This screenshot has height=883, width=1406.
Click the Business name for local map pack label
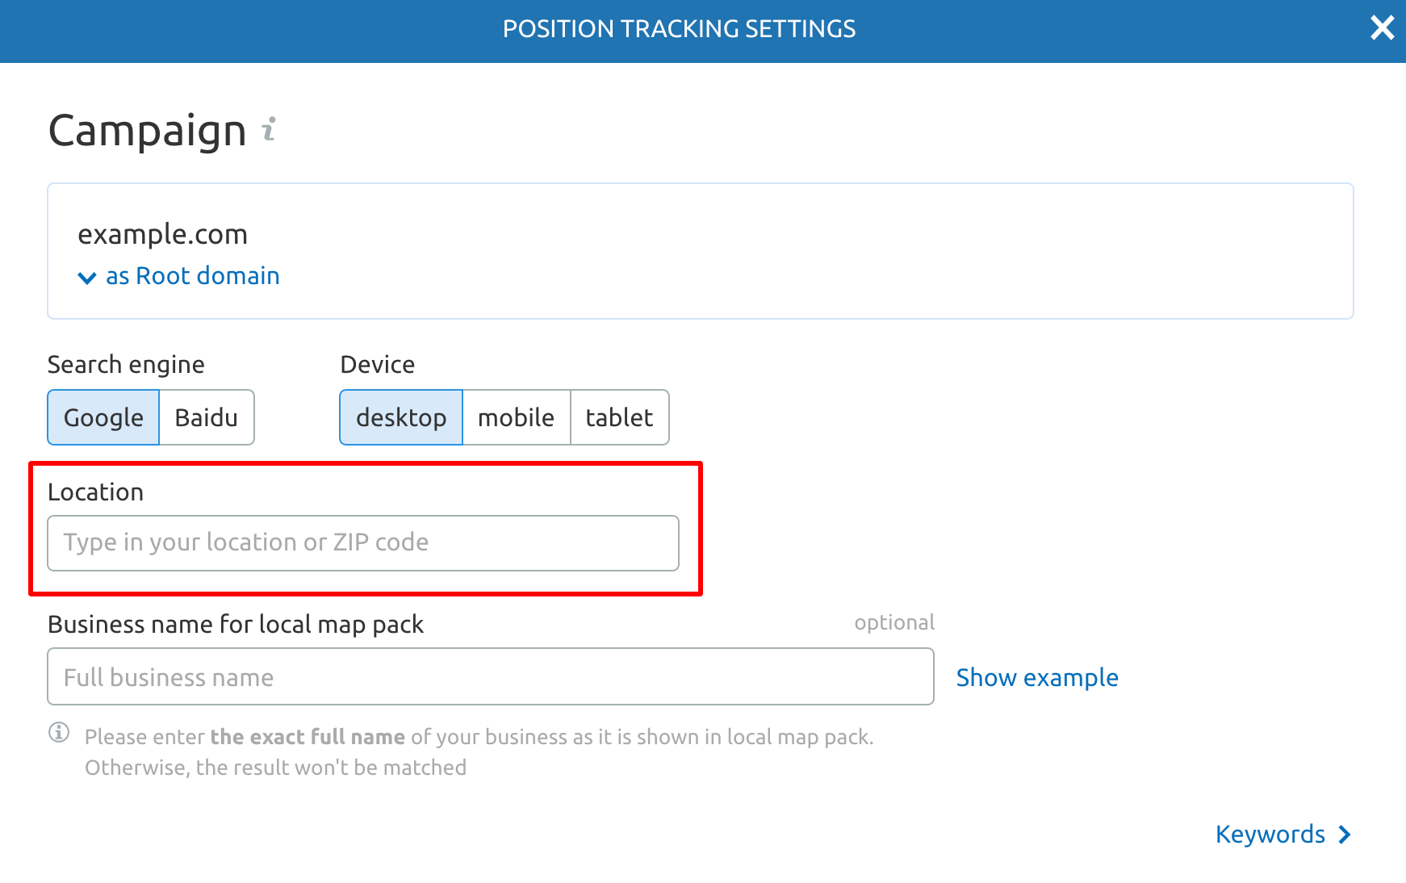point(235,623)
